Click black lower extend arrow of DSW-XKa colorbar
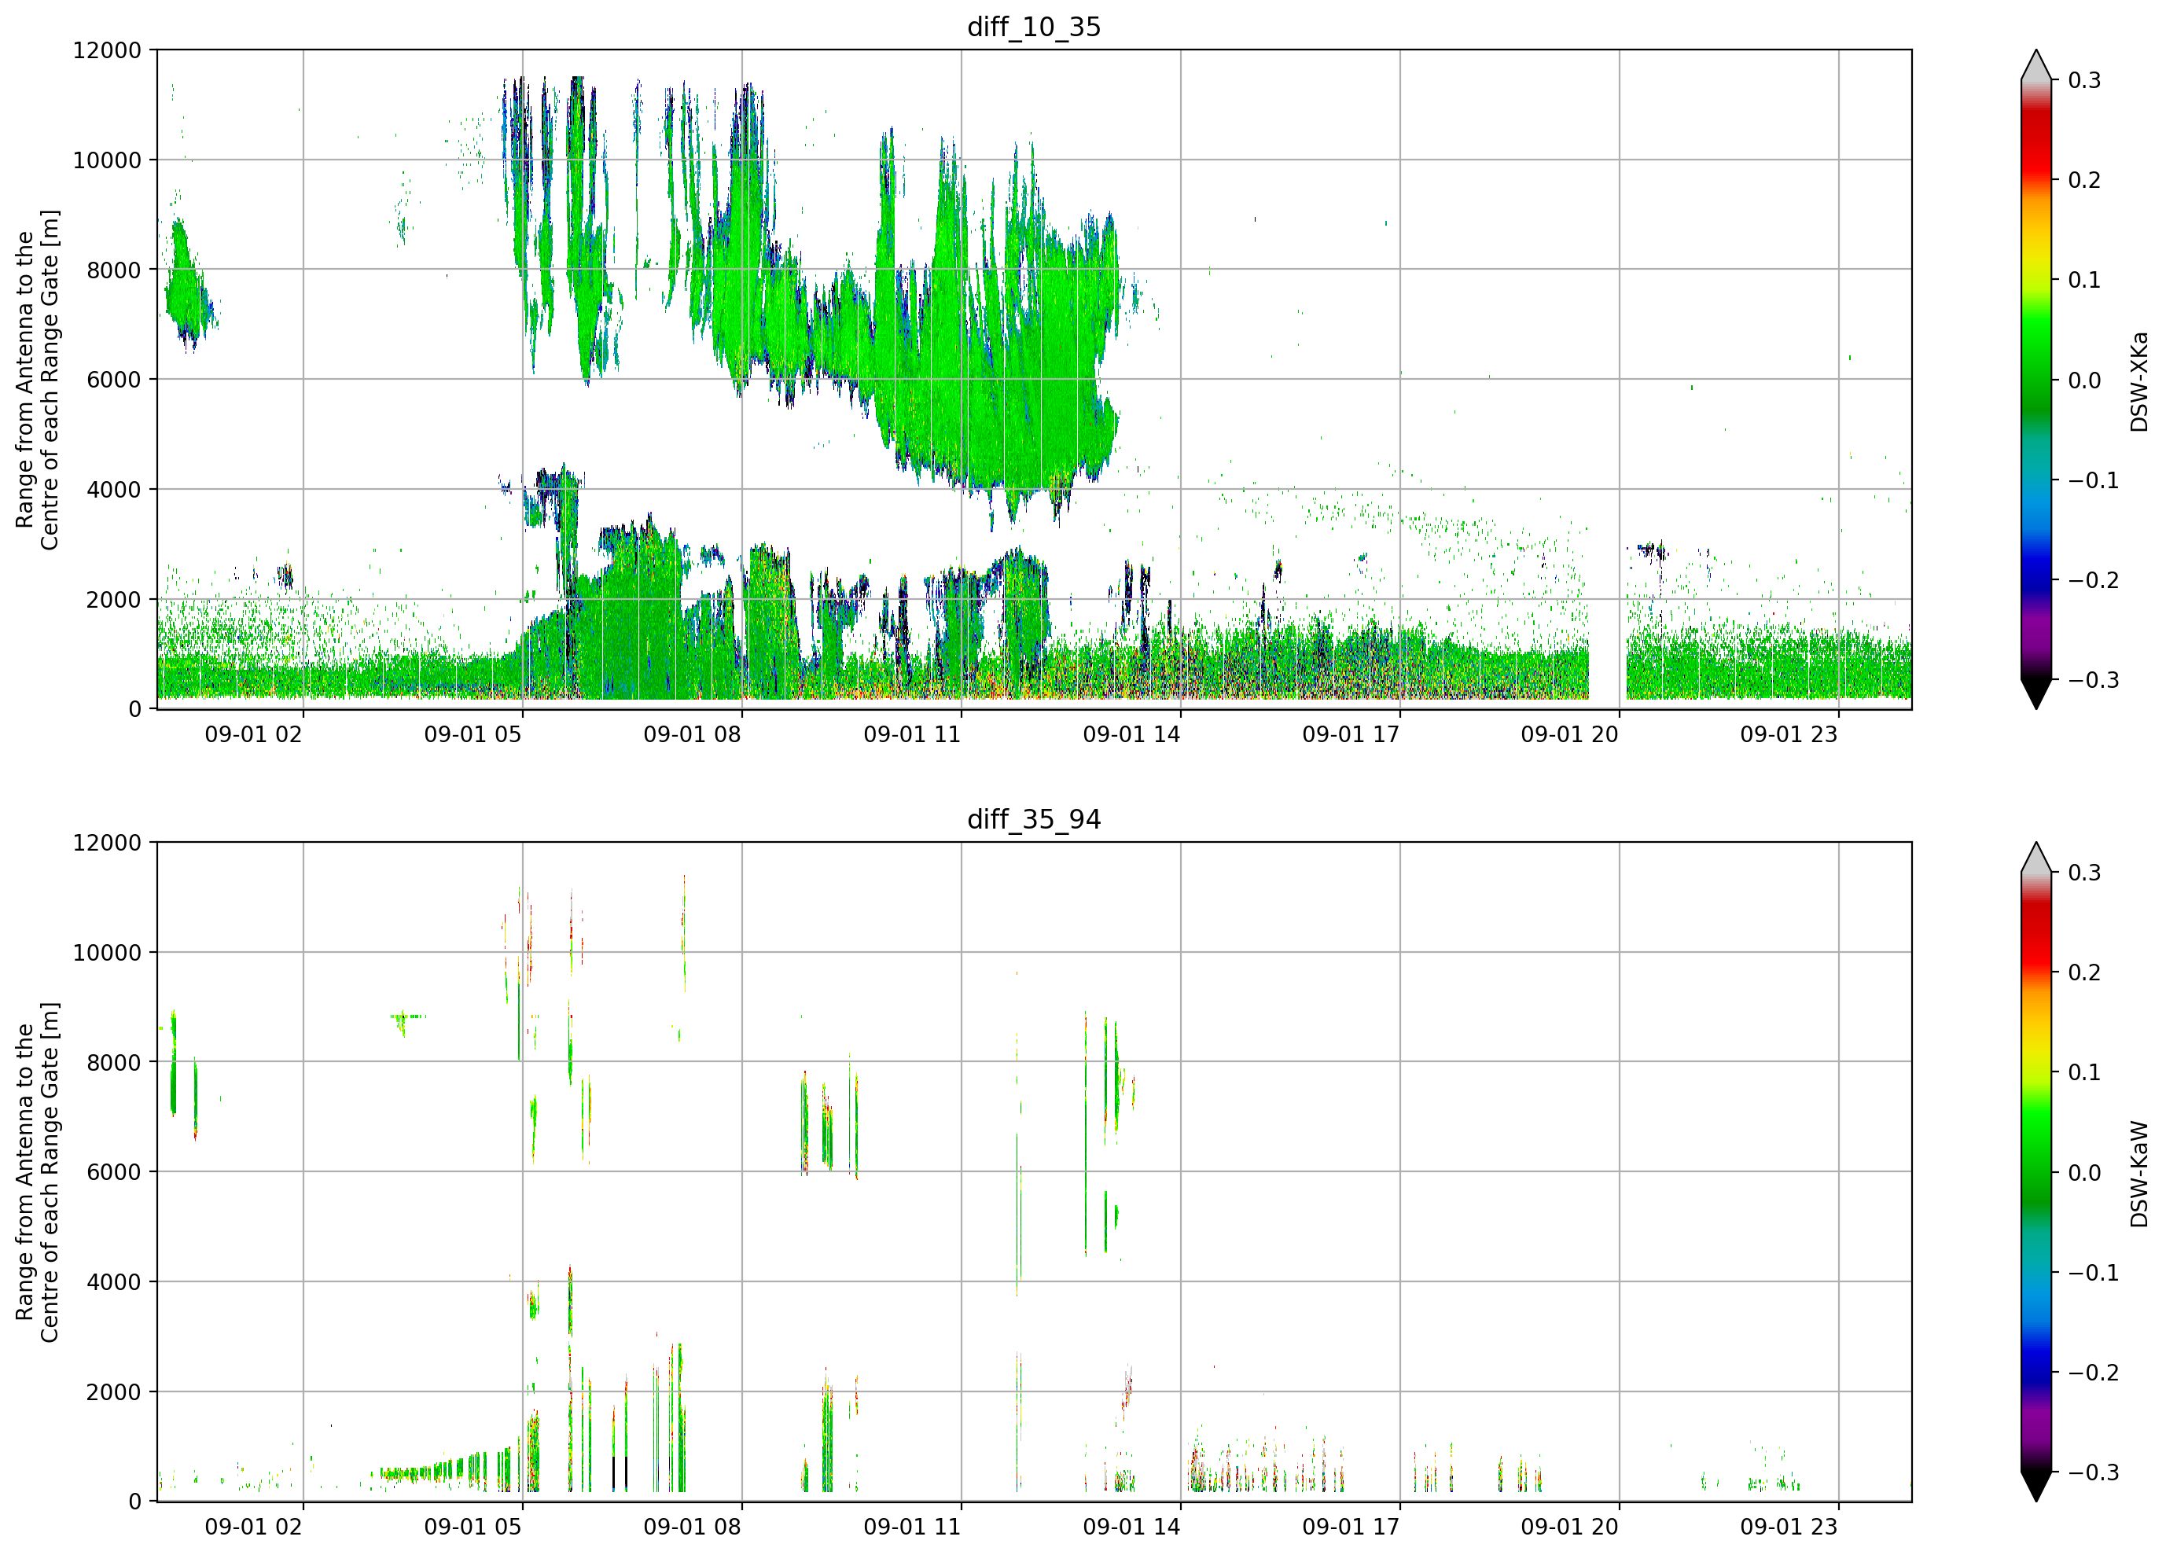The width and height of the screenshot is (2166, 1555). pyautogui.click(x=2036, y=693)
